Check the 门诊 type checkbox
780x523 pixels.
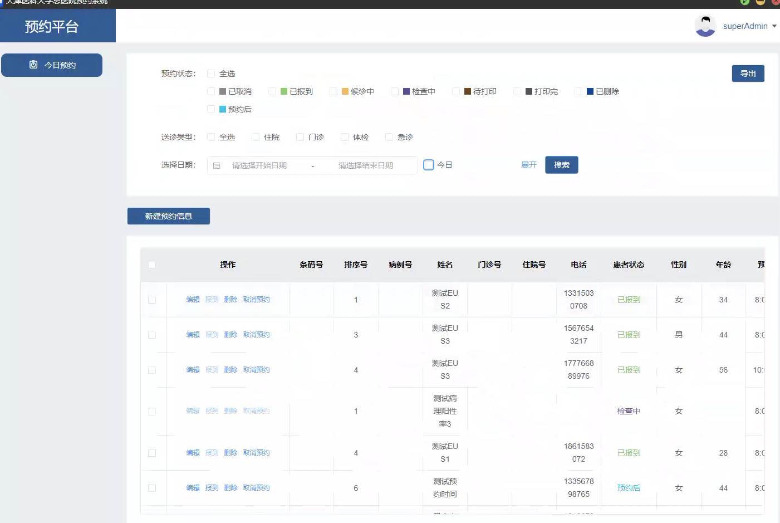[300, 137]
